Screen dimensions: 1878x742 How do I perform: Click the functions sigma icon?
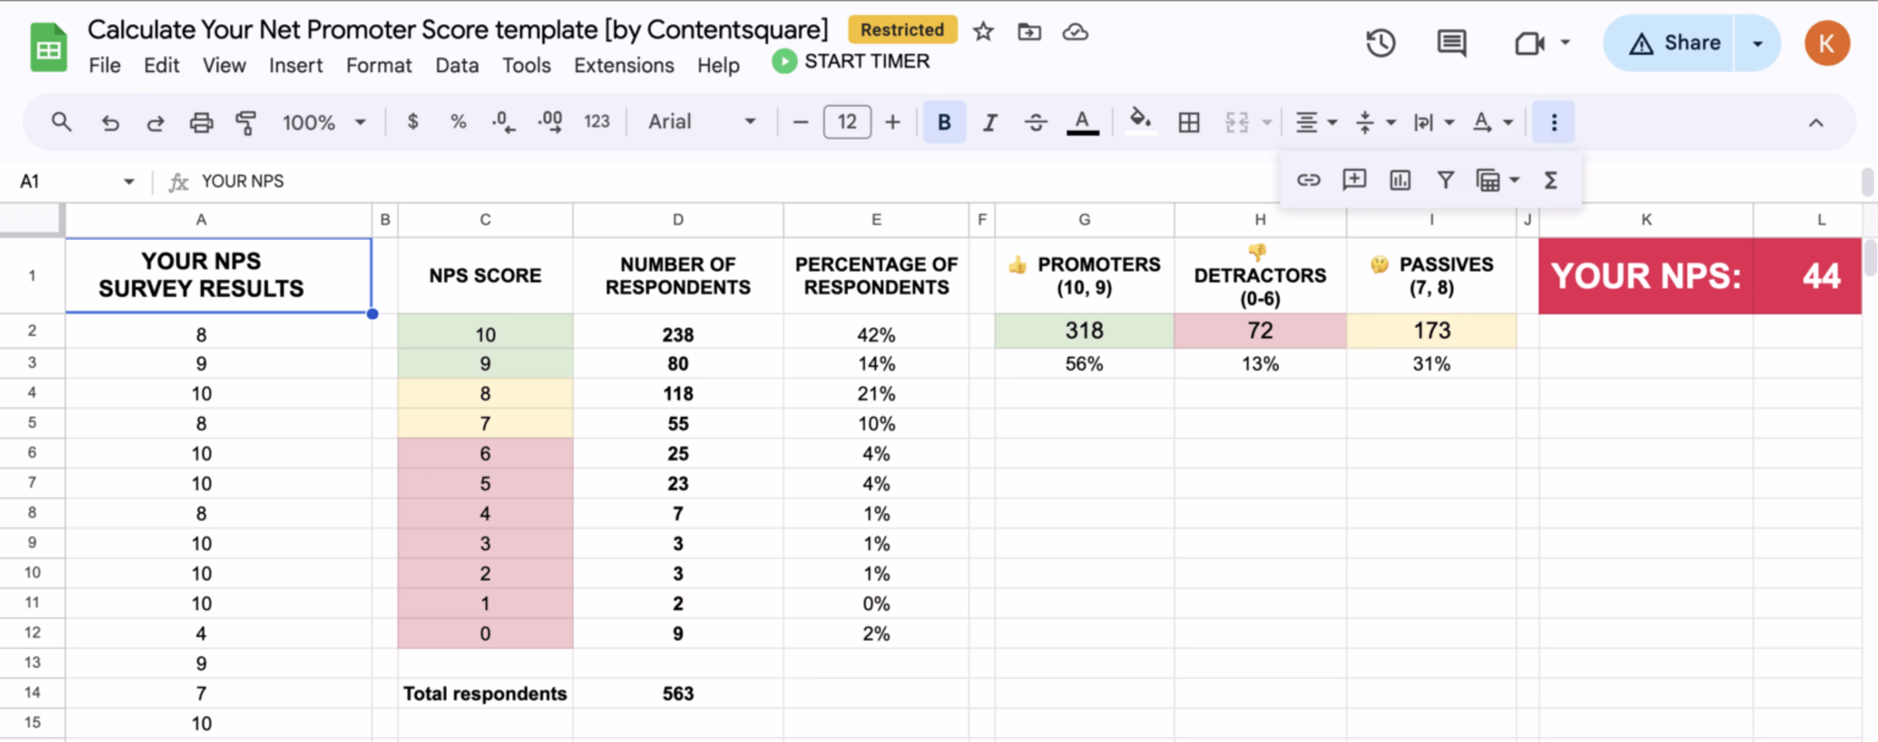point(1551,180)
